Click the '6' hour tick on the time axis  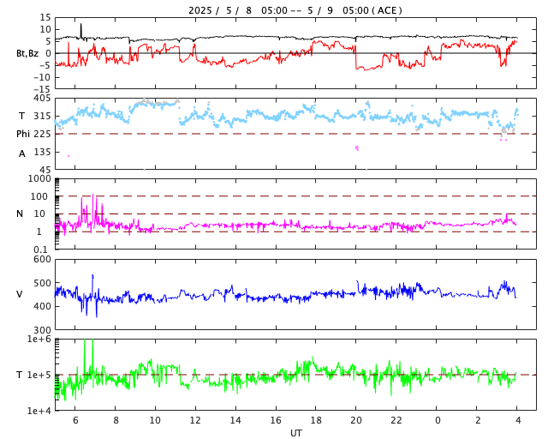coord(75,420)
